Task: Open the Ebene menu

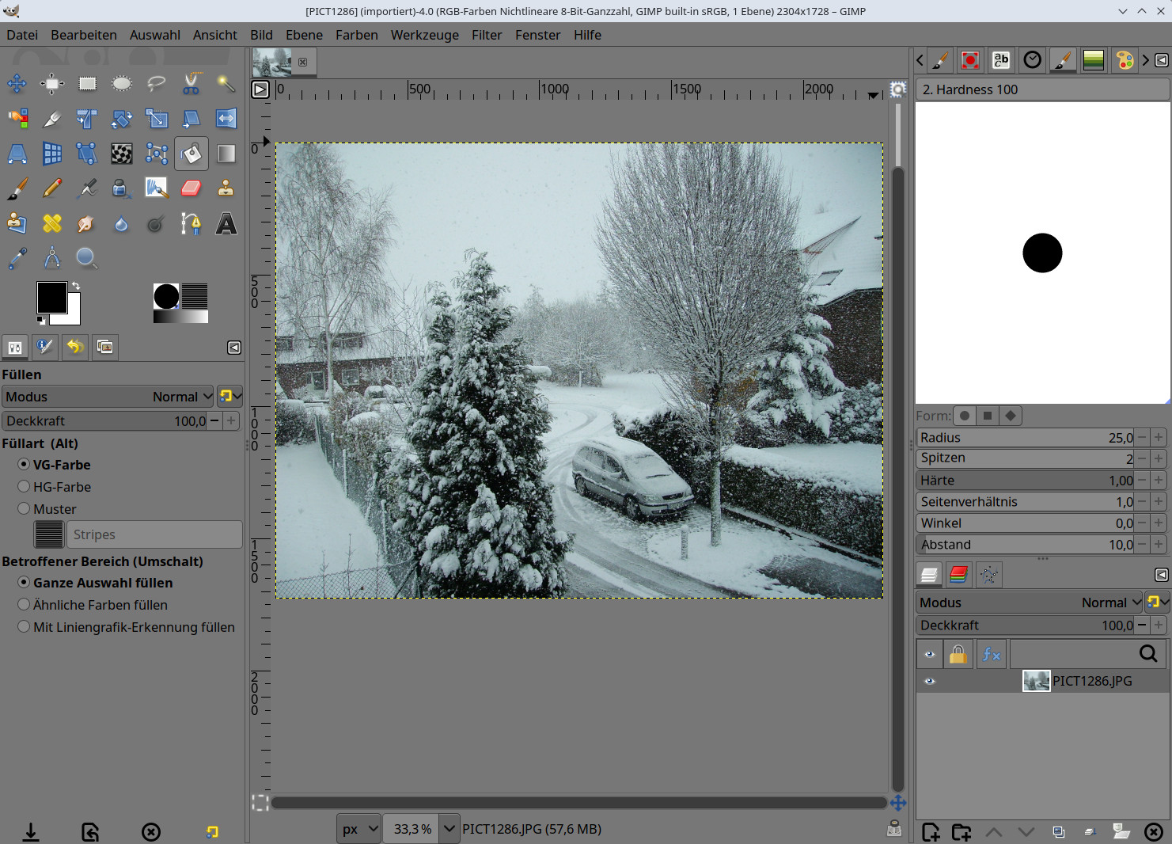Action: click(305, 35)
